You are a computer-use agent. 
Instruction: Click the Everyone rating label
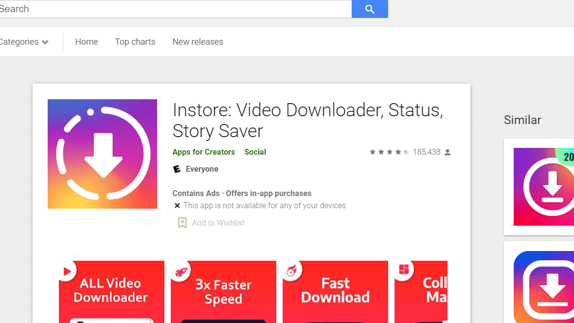[x=202, y=169]
